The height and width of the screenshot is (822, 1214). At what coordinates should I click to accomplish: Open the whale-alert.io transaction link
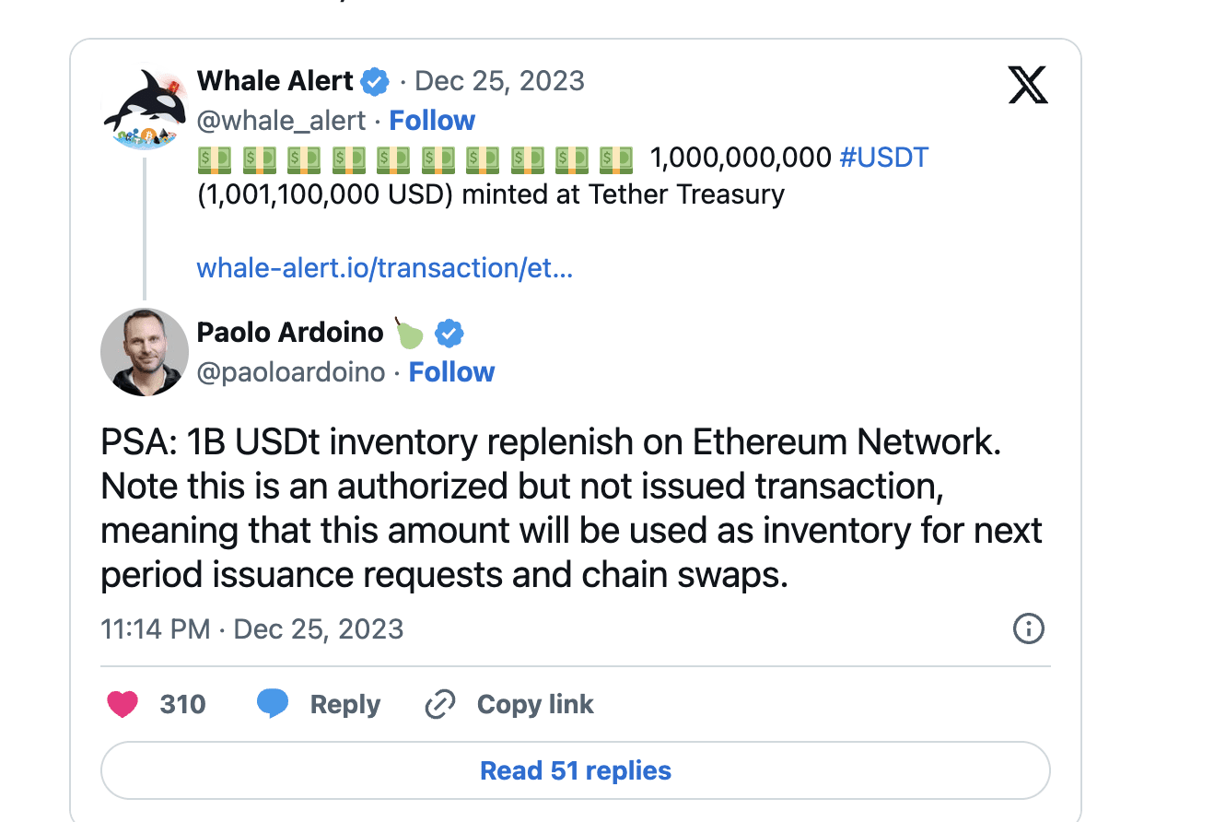pyautogui.click(x=384, y=268)
